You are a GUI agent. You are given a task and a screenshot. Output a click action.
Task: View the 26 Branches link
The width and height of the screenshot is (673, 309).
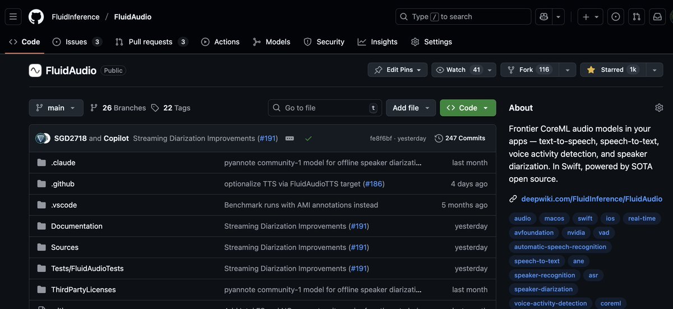(118, 108)
